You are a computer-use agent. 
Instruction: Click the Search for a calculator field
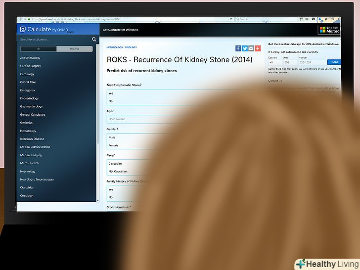click(55, 40)
